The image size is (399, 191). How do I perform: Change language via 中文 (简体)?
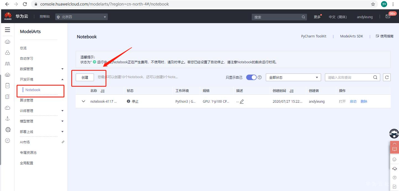tap(338, 17)
